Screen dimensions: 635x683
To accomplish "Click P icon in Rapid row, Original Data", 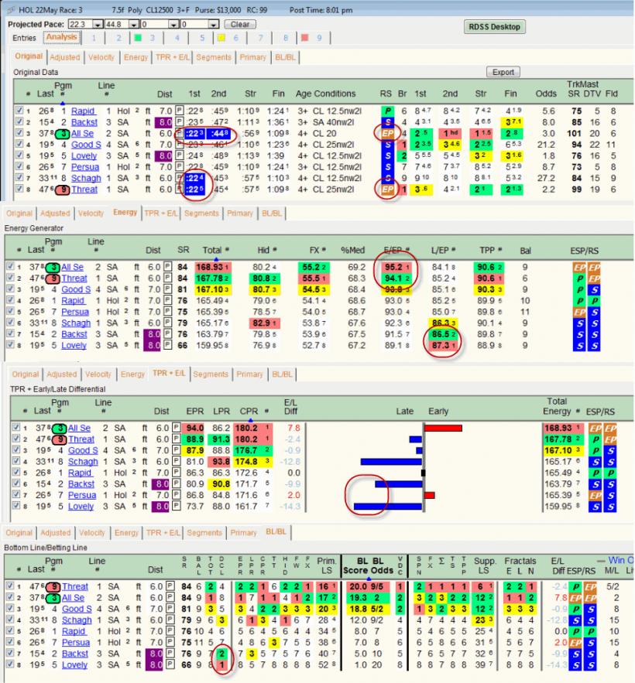I will click(x=179, y=110).
